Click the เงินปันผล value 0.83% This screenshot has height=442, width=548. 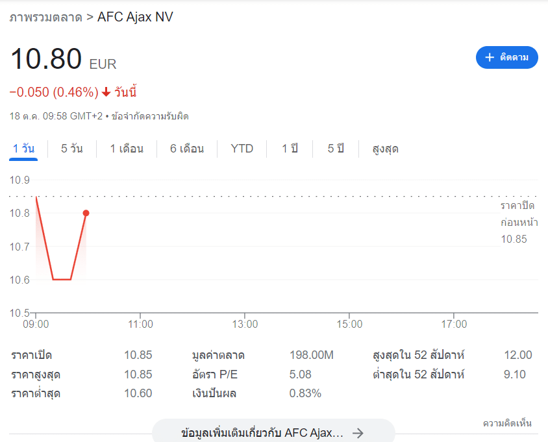[x=305, y=393]
